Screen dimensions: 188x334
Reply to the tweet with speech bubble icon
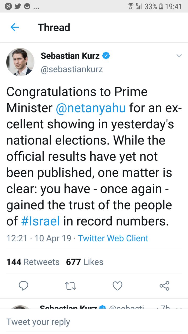tap(23, 286)
